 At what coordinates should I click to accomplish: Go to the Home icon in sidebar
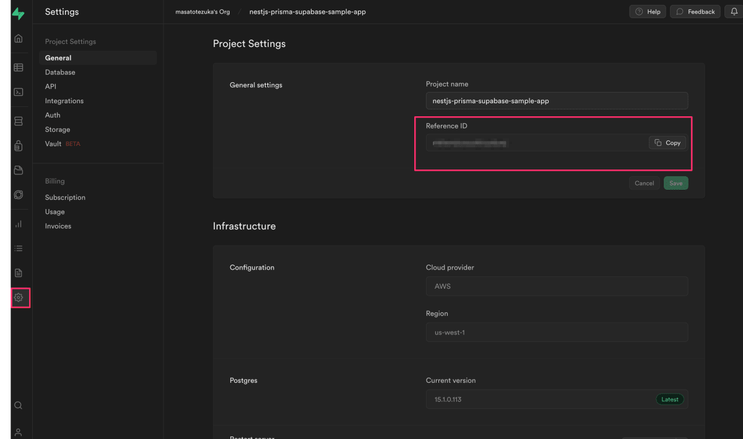(19, 38)
